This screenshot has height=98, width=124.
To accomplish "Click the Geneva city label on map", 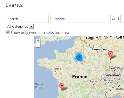I will [x=108, y=80].
